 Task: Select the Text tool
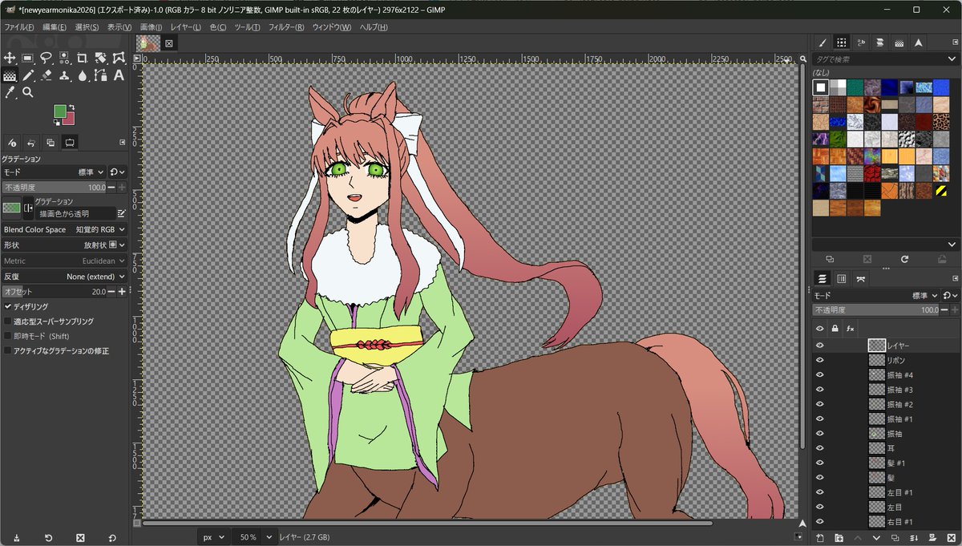(x=119, y=75)
